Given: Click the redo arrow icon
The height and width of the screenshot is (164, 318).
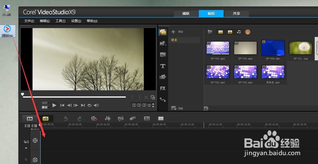Looking at the screenshot, I should (79, 119).
